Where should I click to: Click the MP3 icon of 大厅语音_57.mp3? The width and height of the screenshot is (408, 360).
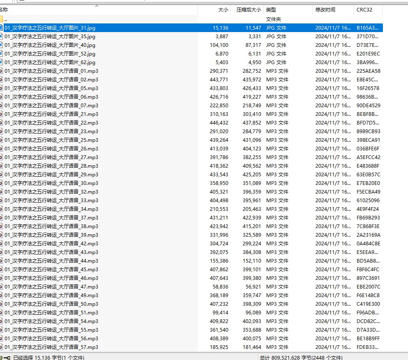[1, 347]
